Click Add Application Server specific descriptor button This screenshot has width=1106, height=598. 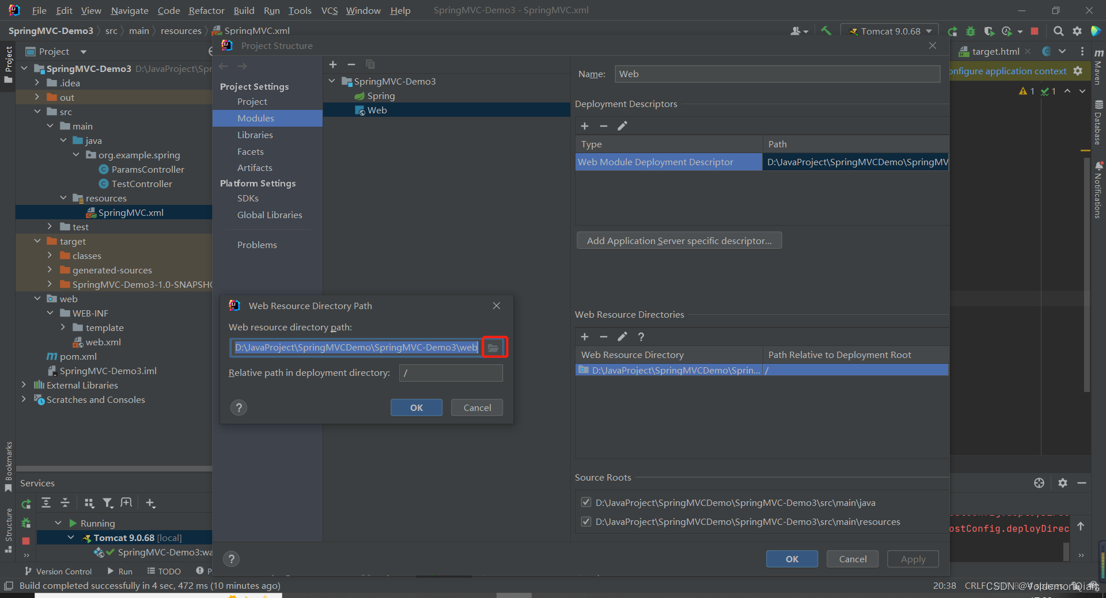click(679, 241)
